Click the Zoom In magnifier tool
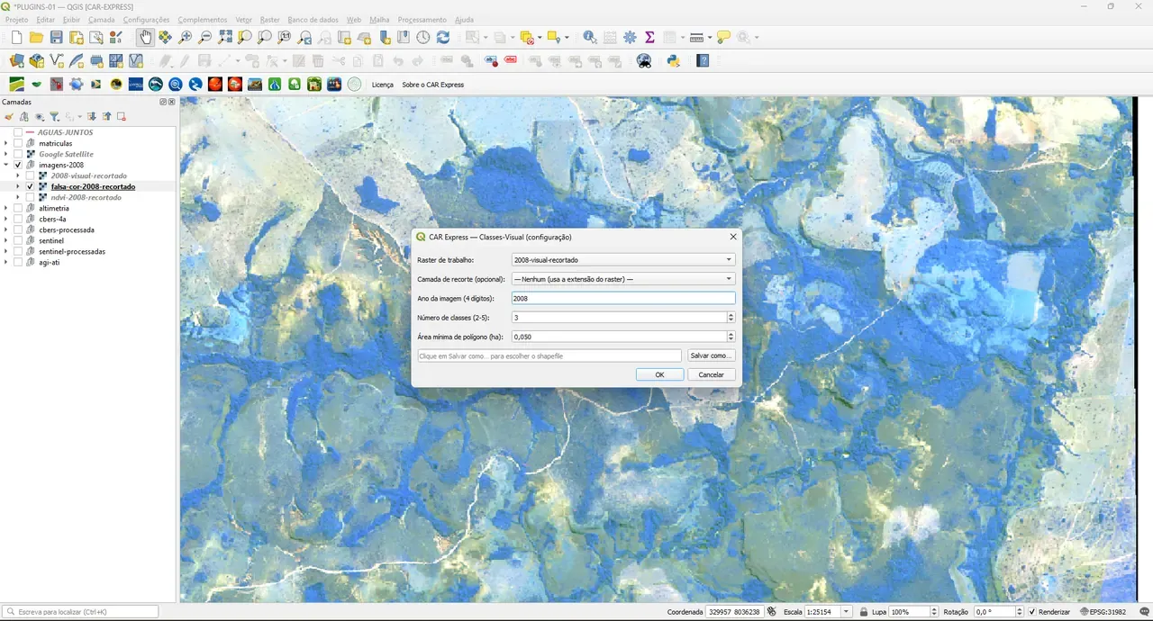This screenshot has width=1153, height=621. pos(185,37)
